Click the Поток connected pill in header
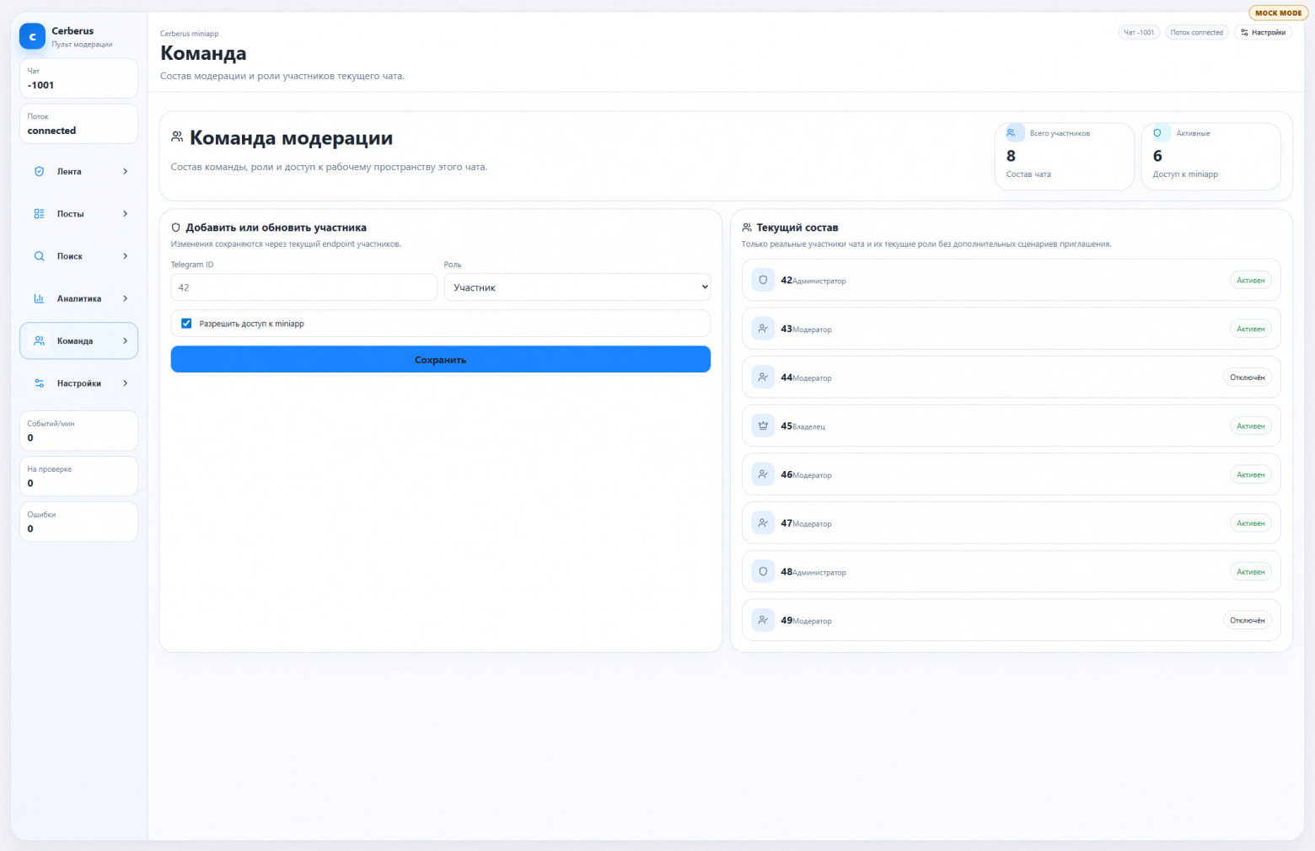Image resolution: width=1315 pixels, height=851 pixels. [x=1197, y=32]
